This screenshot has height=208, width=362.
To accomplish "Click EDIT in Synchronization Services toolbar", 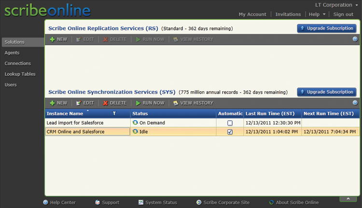I will point(85,103).
